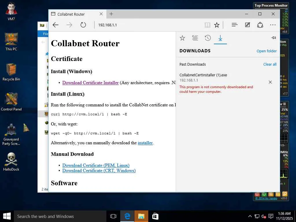The width and height of the screenshot is (296, 222).
Task: Open the Recycle Bin desktop icon
Action: coord(11,72)
